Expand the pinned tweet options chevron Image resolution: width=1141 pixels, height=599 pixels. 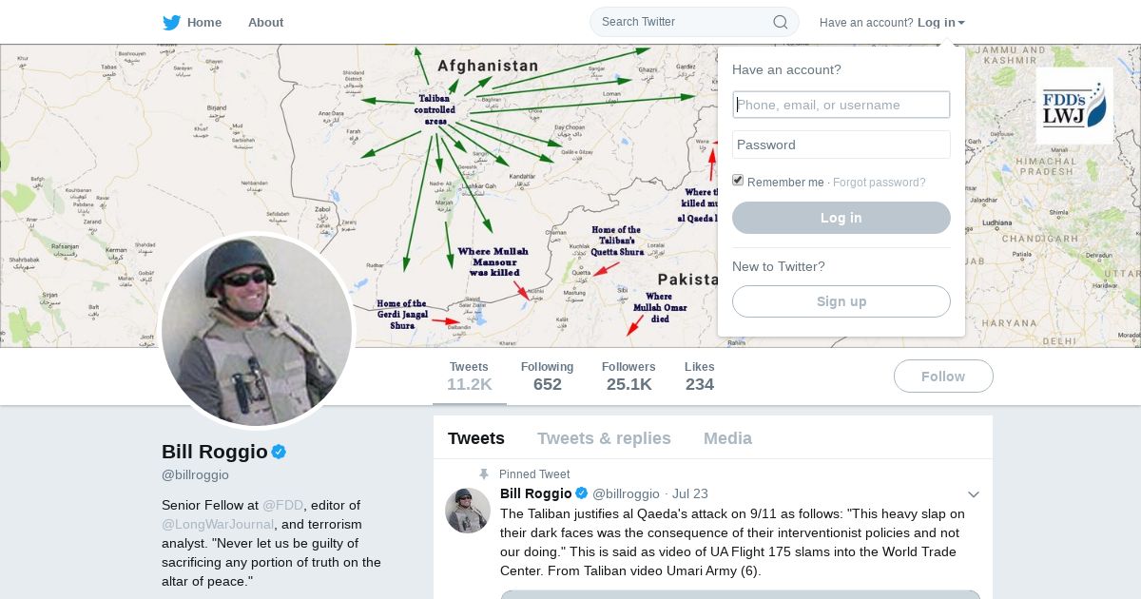[973, 494]
